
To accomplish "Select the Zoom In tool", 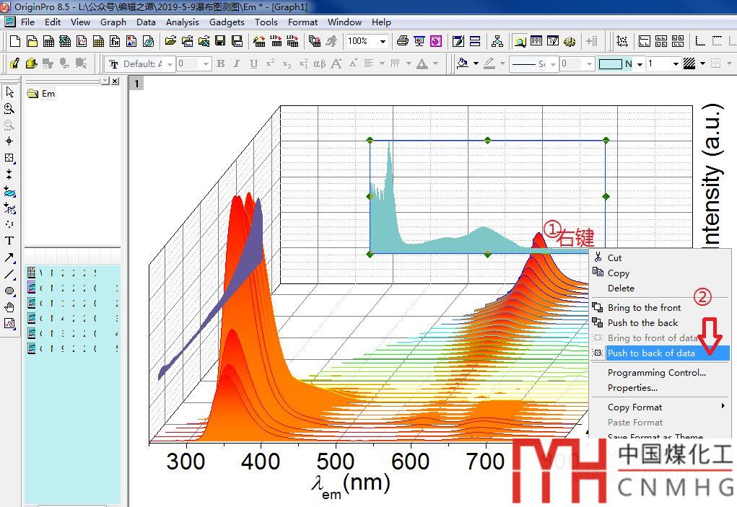I will coord(9,109).
